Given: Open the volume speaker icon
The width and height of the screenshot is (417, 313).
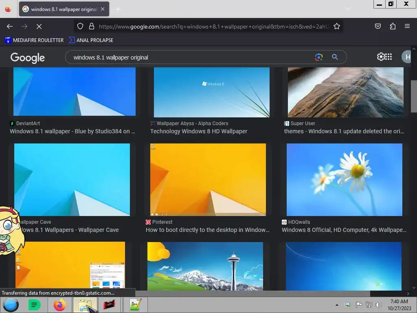Looking at the screenshot, I should pyautogui.click(x=378, y=305).
